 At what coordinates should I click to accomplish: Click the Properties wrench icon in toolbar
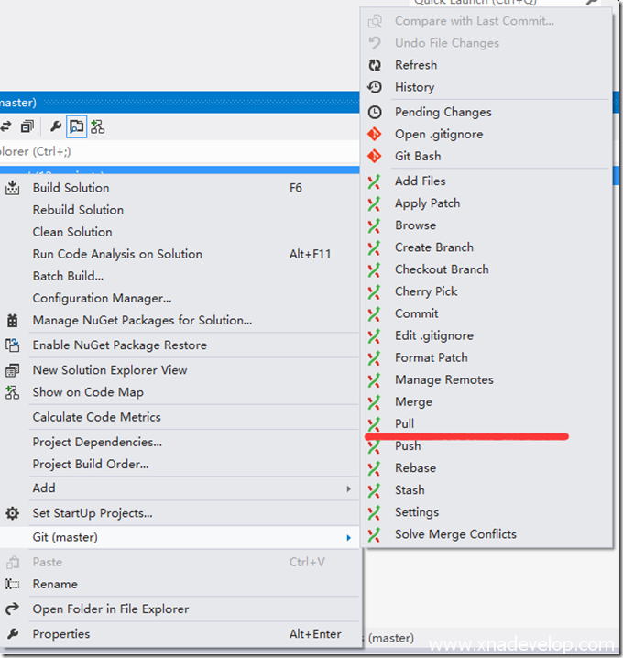click(x=56, y=126)
